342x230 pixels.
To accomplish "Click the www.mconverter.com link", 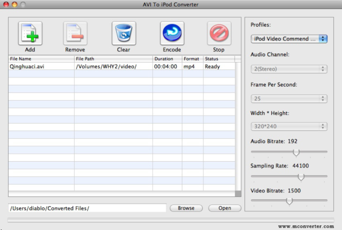I will 306,227.
